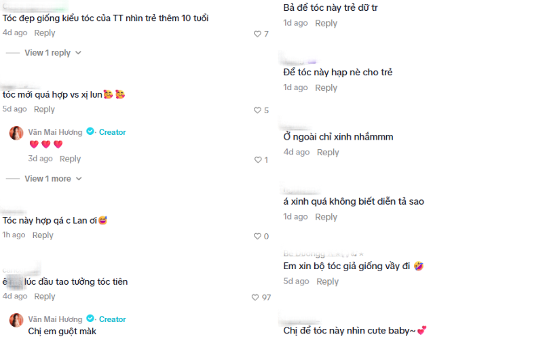Reply to 'á xinh quá không biết' comment
The width and height of the screenshot is (543, 339).
326,217
